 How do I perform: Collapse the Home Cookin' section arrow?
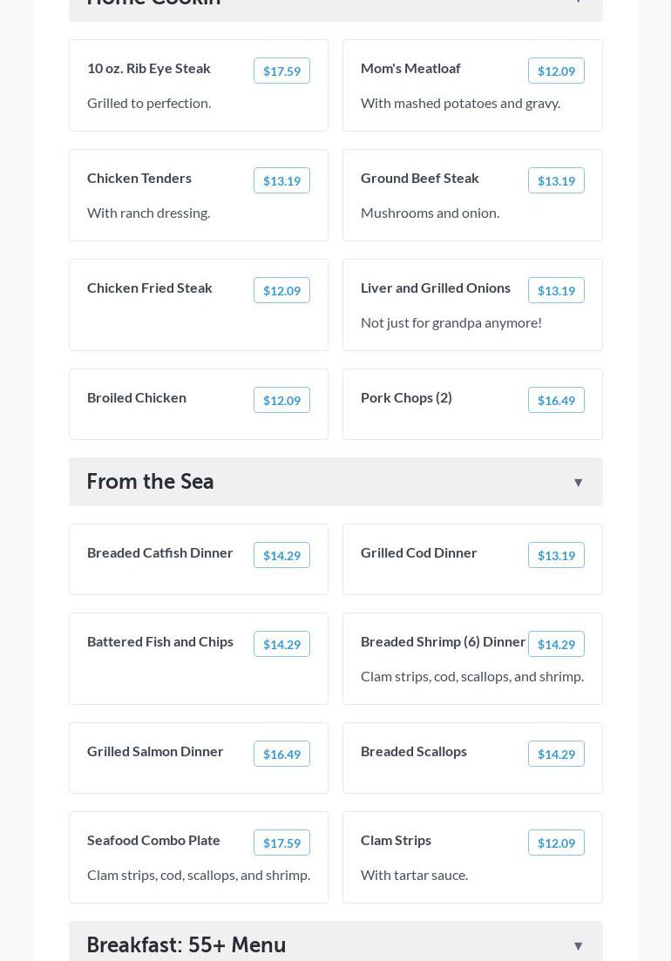pyautogui.click(x=578, y=3)
